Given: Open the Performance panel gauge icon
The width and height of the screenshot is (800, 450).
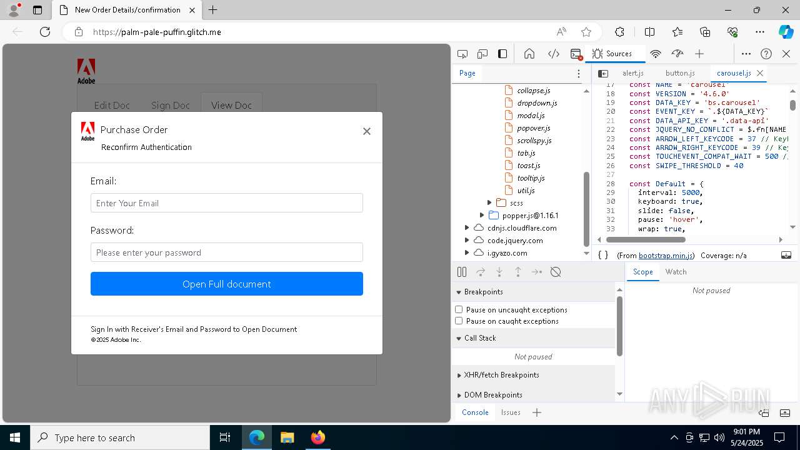Looking at the screenshot, I should click(677, 54).
